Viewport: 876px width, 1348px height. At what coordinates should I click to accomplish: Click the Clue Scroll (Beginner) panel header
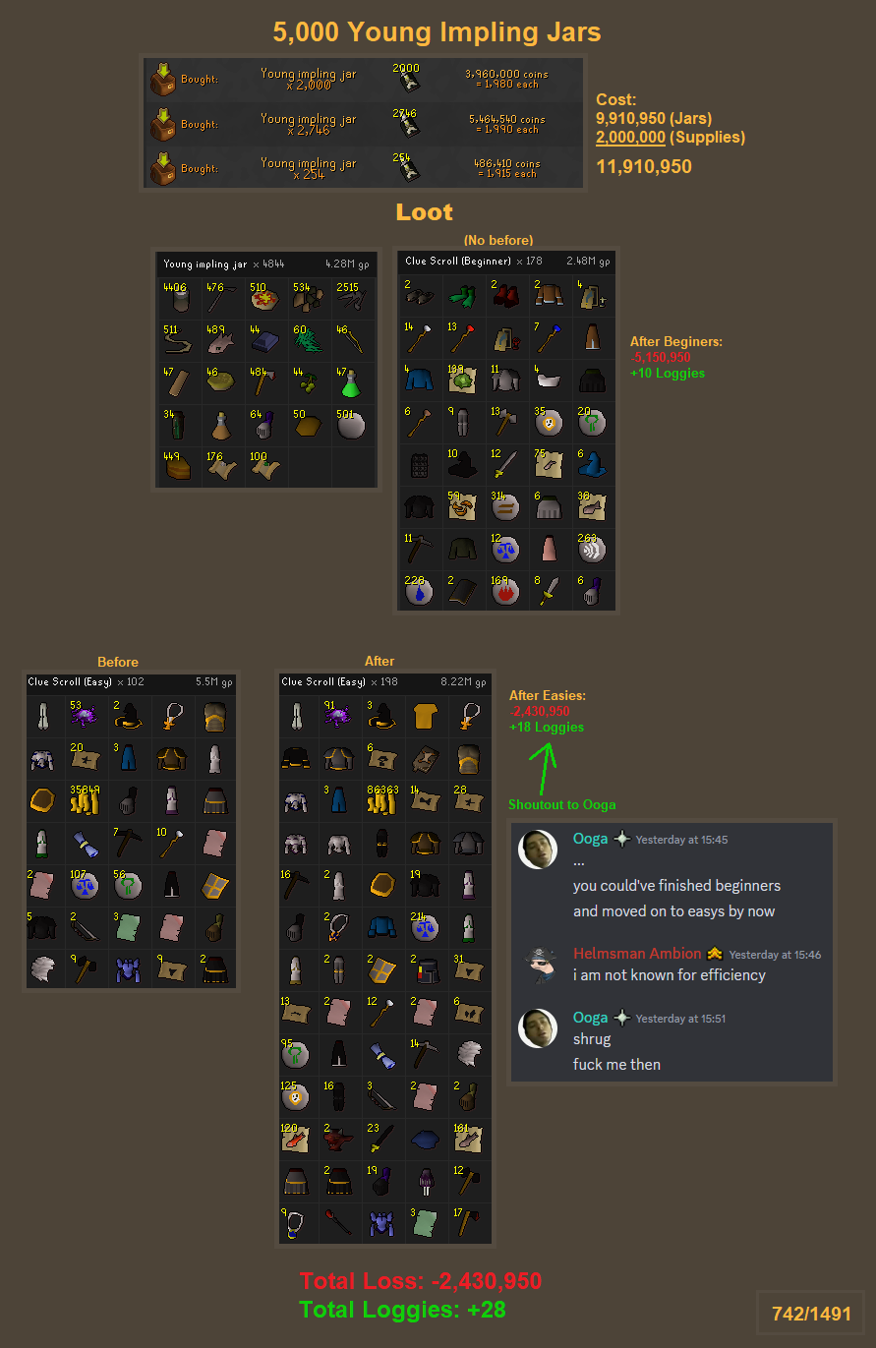(x=507, y=262)
